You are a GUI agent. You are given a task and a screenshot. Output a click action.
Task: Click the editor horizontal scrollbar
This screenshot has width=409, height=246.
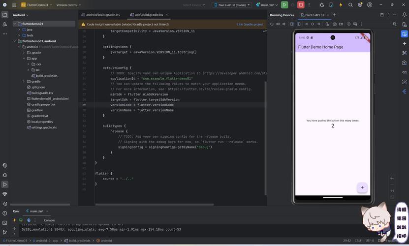click(x=155, y=204)
